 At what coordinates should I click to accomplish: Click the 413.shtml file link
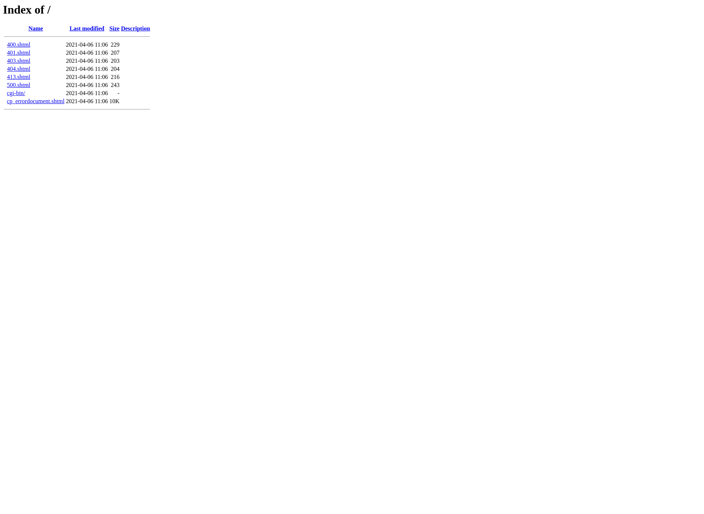pyautogui.click(x=18, y=77)
